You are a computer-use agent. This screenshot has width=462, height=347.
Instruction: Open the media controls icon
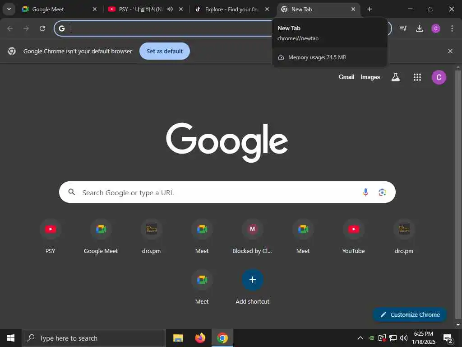click(x=403, y=28)
